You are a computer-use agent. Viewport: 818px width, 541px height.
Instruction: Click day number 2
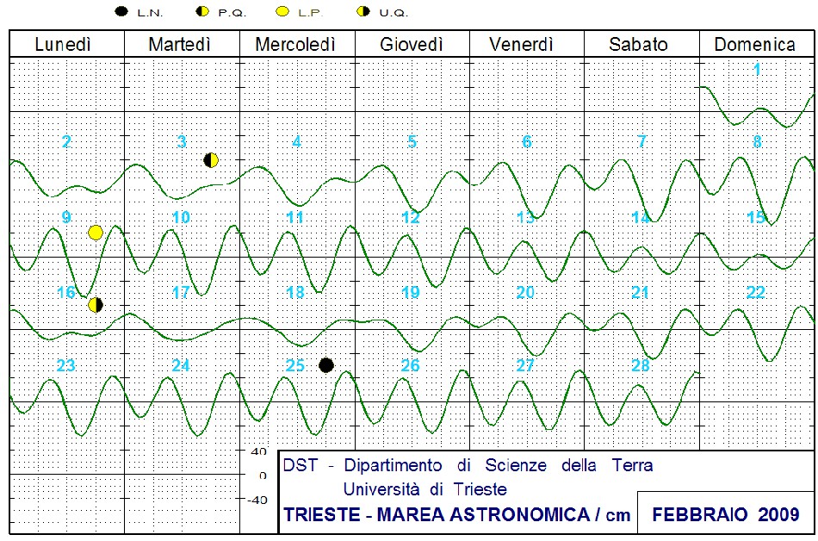point(66,141)
